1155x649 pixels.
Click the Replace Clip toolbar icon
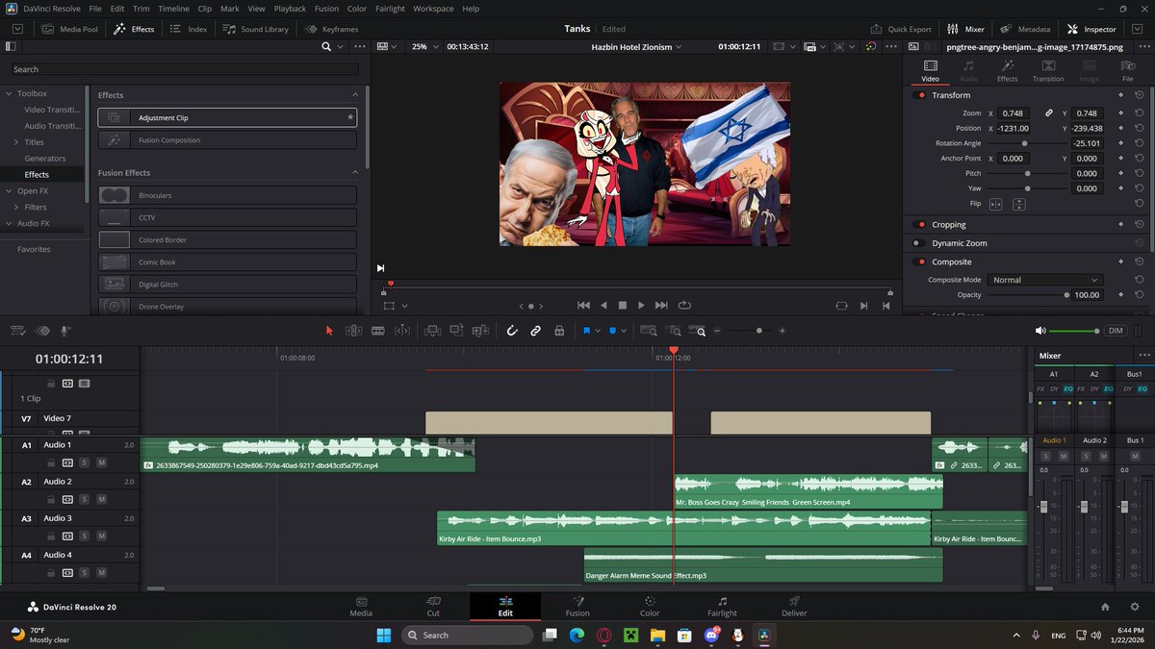pos(480,331)
